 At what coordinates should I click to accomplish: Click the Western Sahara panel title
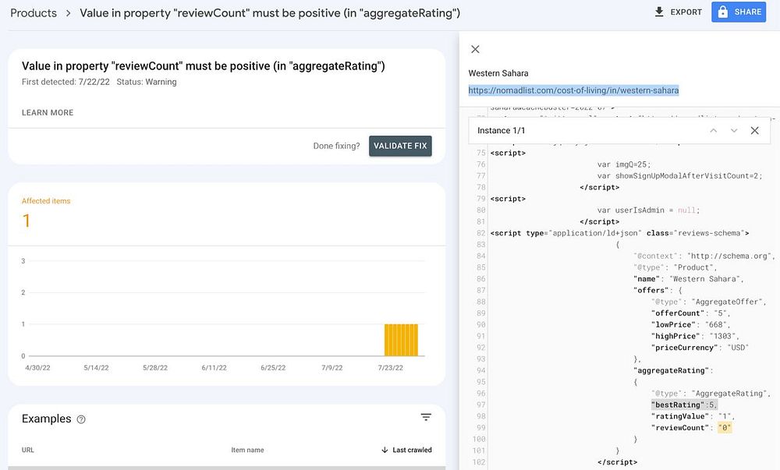coord(498,73)
